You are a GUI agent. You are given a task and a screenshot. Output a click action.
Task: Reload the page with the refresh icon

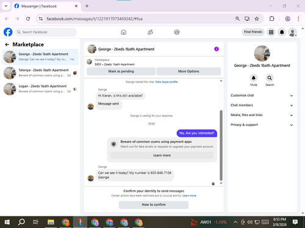pyautogui.click(x=28, y=19)
